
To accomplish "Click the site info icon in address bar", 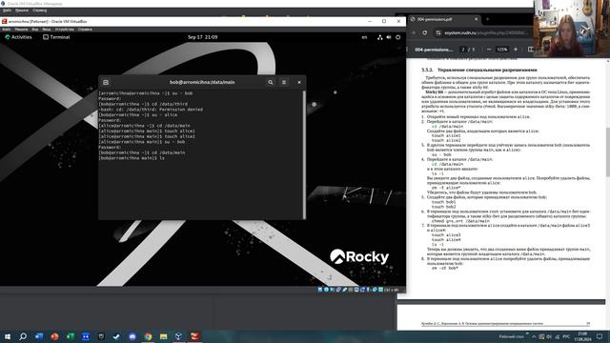I will point(438,33).
